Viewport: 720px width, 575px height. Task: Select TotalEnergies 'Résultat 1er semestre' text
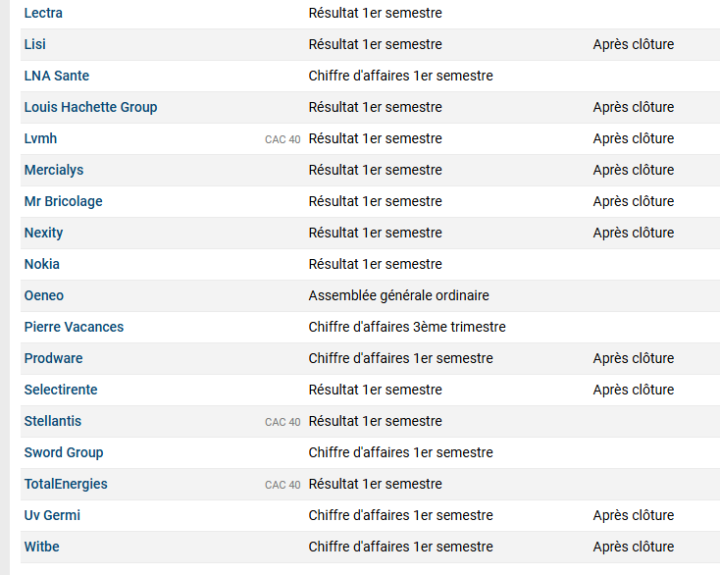[375, 484]
